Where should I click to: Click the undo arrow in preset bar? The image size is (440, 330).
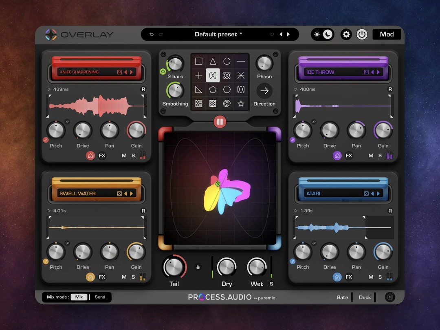(152, 34)
